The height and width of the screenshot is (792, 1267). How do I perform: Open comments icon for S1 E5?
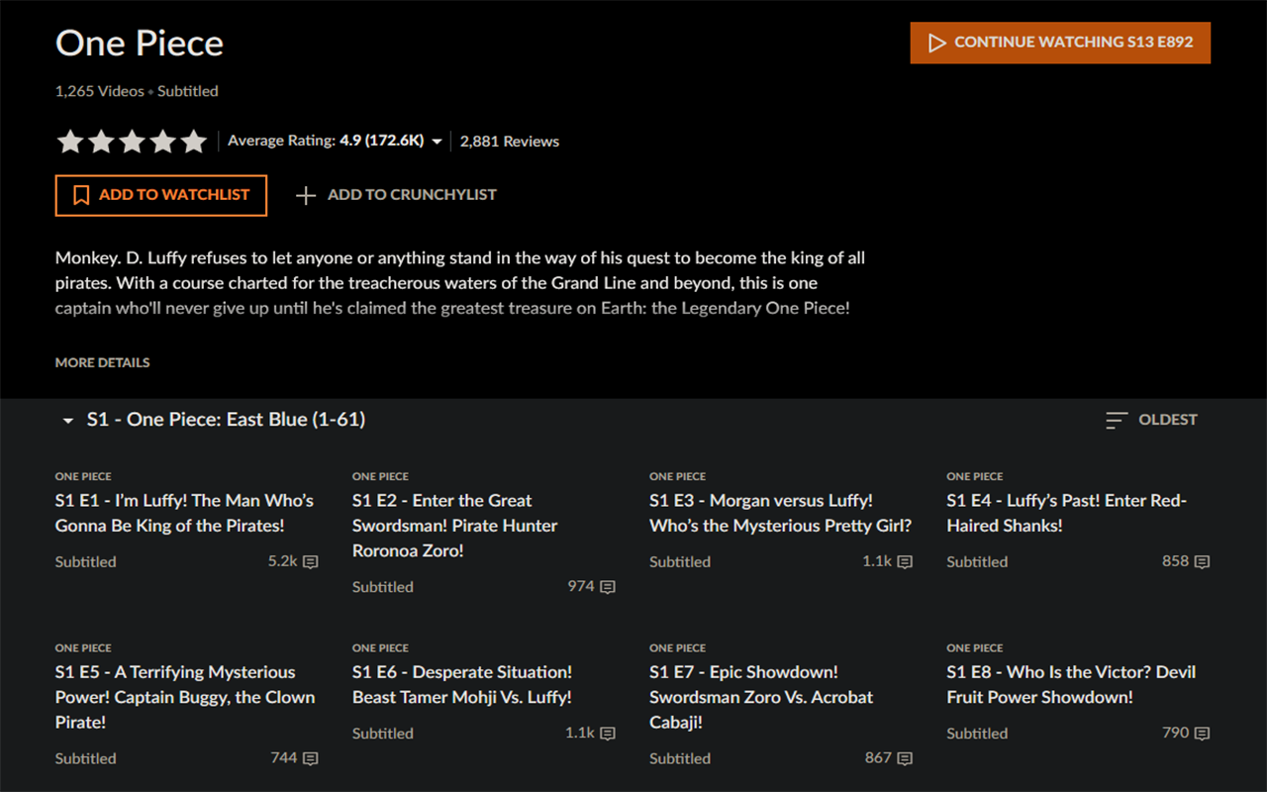pos(311,758)
